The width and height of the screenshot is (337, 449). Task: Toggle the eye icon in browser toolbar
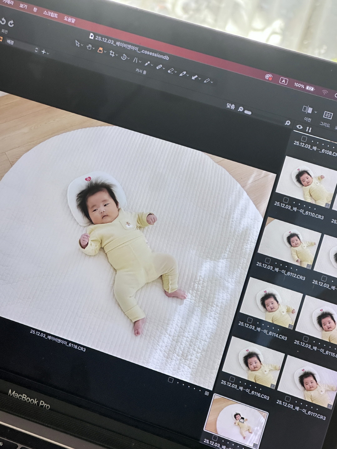(x=300, y=127)
